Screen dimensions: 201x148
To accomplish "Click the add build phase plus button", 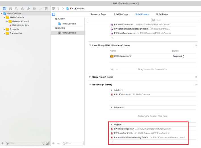I will coord(87,20).
